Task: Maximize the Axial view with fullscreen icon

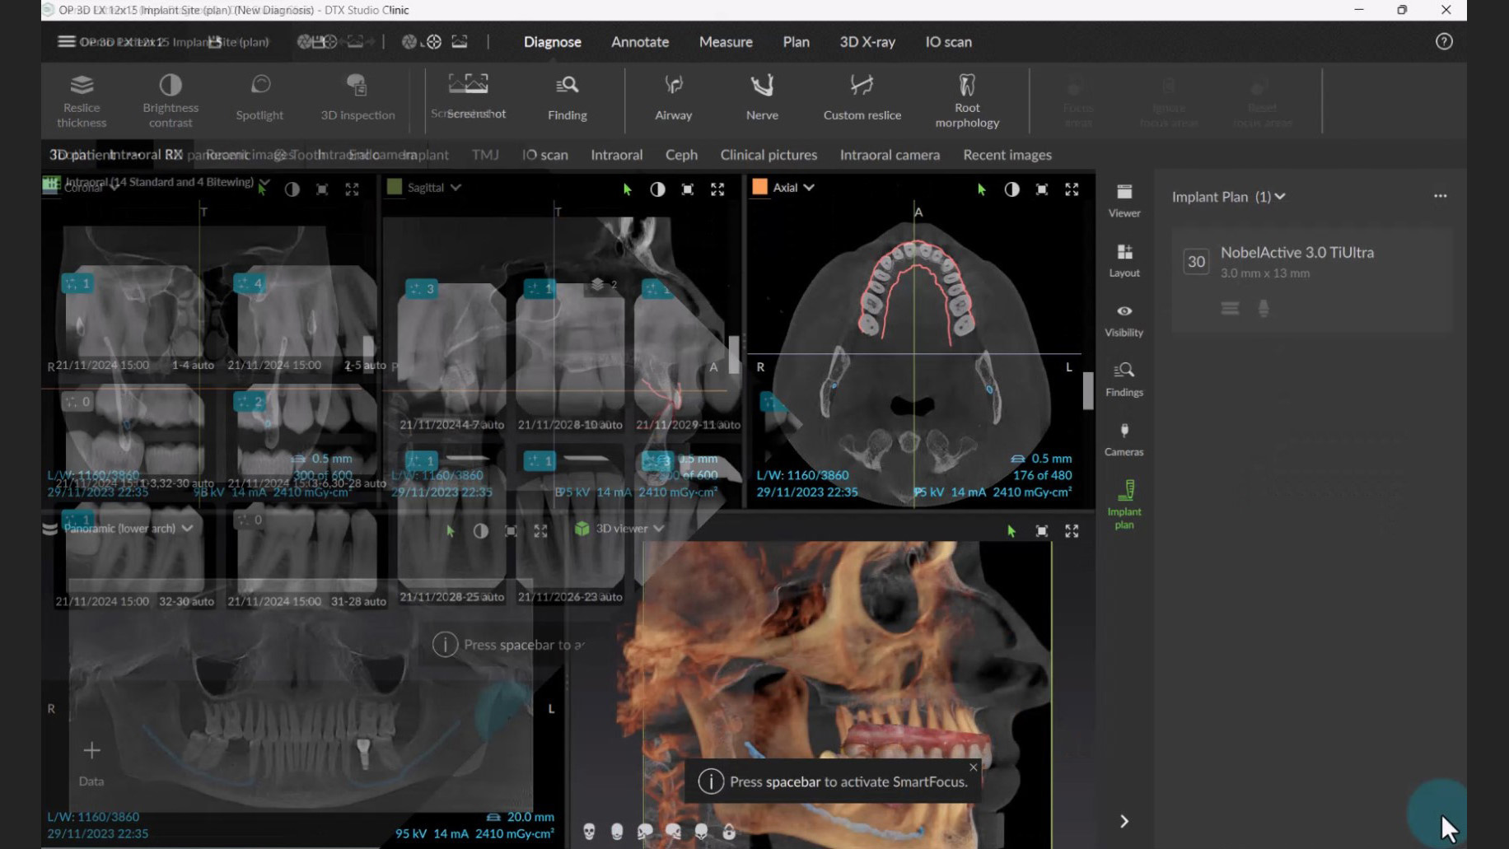Action: [x=1072, y=189]
